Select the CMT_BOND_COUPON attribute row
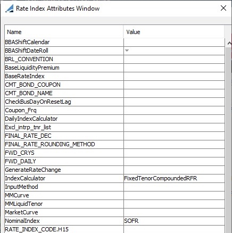The height and width of the screenshot is (233, 232). (114, 85)
